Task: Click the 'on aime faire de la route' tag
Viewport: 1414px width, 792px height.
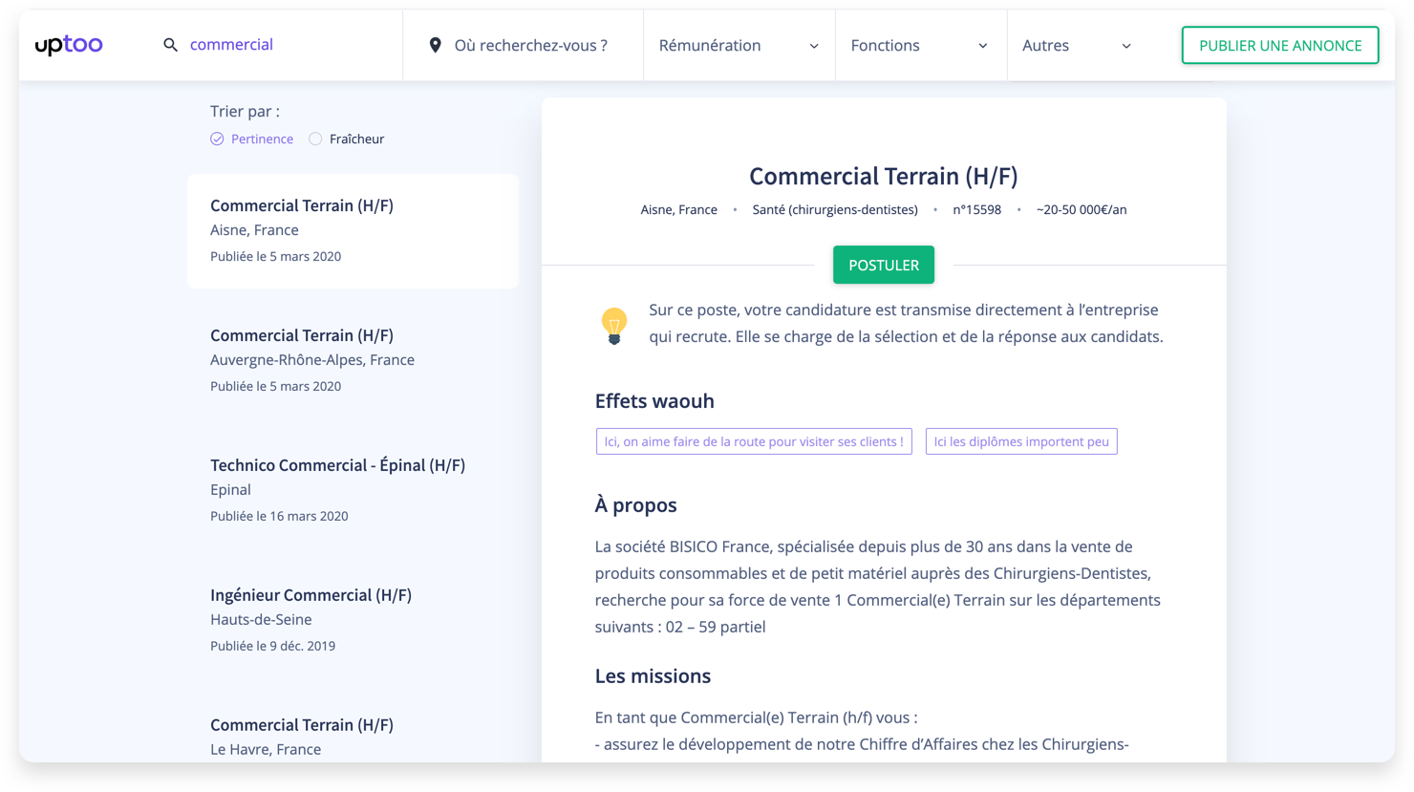Action: click(754, 441)
